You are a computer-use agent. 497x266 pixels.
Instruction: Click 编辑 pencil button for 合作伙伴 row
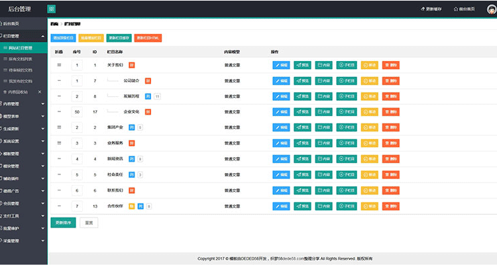click(281, 206)
